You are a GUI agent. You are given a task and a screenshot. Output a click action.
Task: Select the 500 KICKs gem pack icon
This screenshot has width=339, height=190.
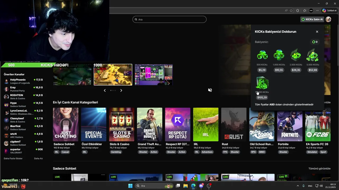[262, 55]
